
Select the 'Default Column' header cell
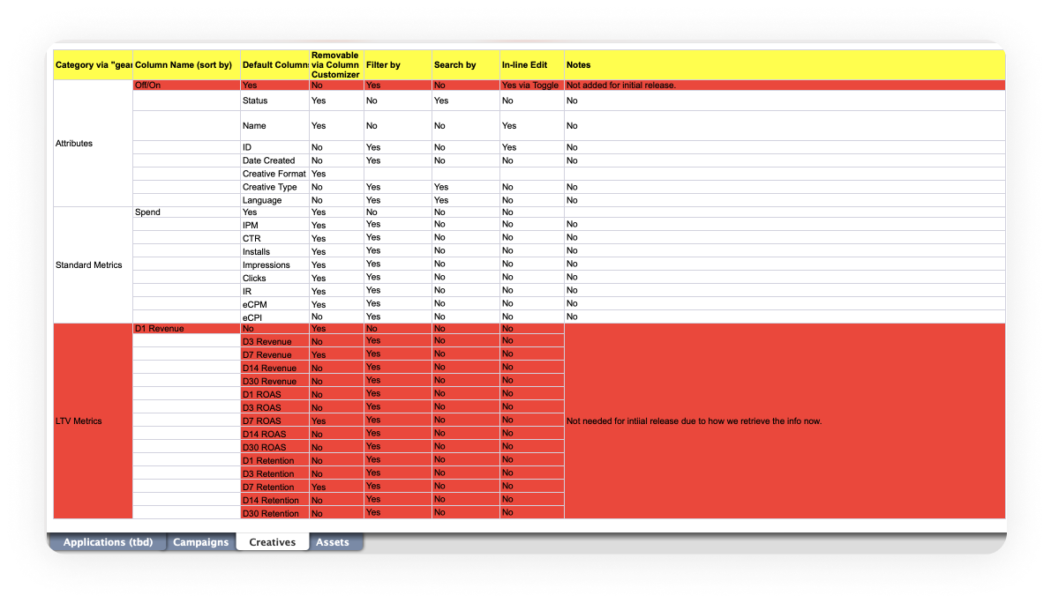pos(274,65)
